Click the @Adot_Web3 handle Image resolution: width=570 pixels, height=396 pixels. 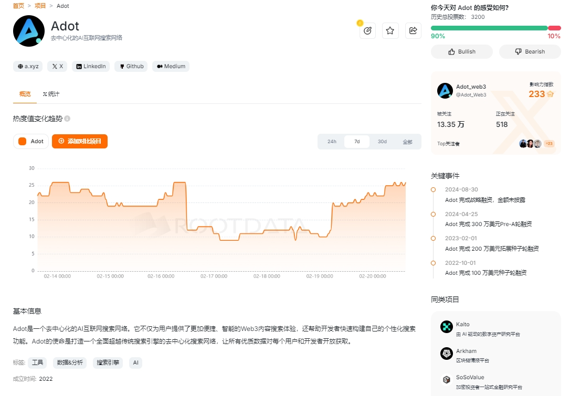(471, 95)
